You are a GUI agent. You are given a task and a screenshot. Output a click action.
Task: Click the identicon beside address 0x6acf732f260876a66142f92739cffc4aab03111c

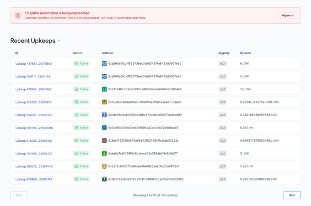(104, 140)
